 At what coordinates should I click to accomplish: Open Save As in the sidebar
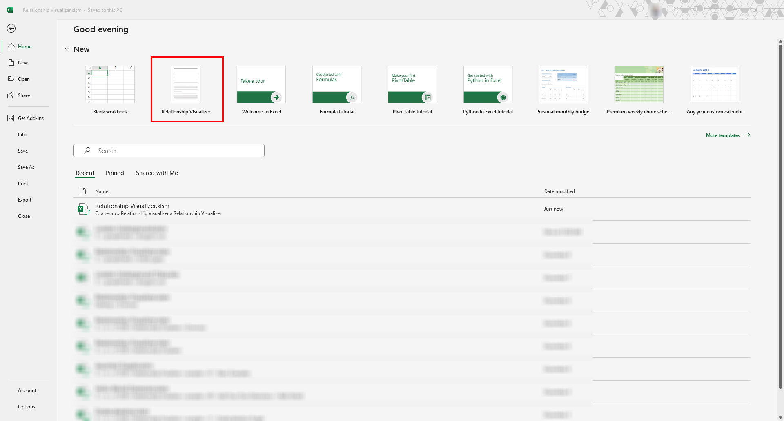pos(26,167)
